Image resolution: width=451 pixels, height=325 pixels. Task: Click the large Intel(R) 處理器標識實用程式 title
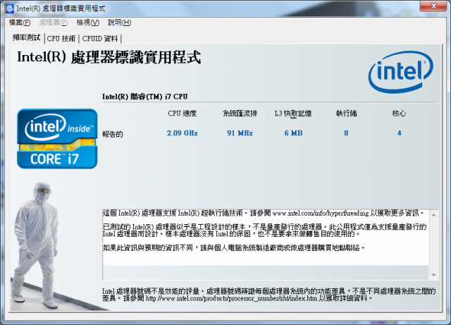click(109, 57)
